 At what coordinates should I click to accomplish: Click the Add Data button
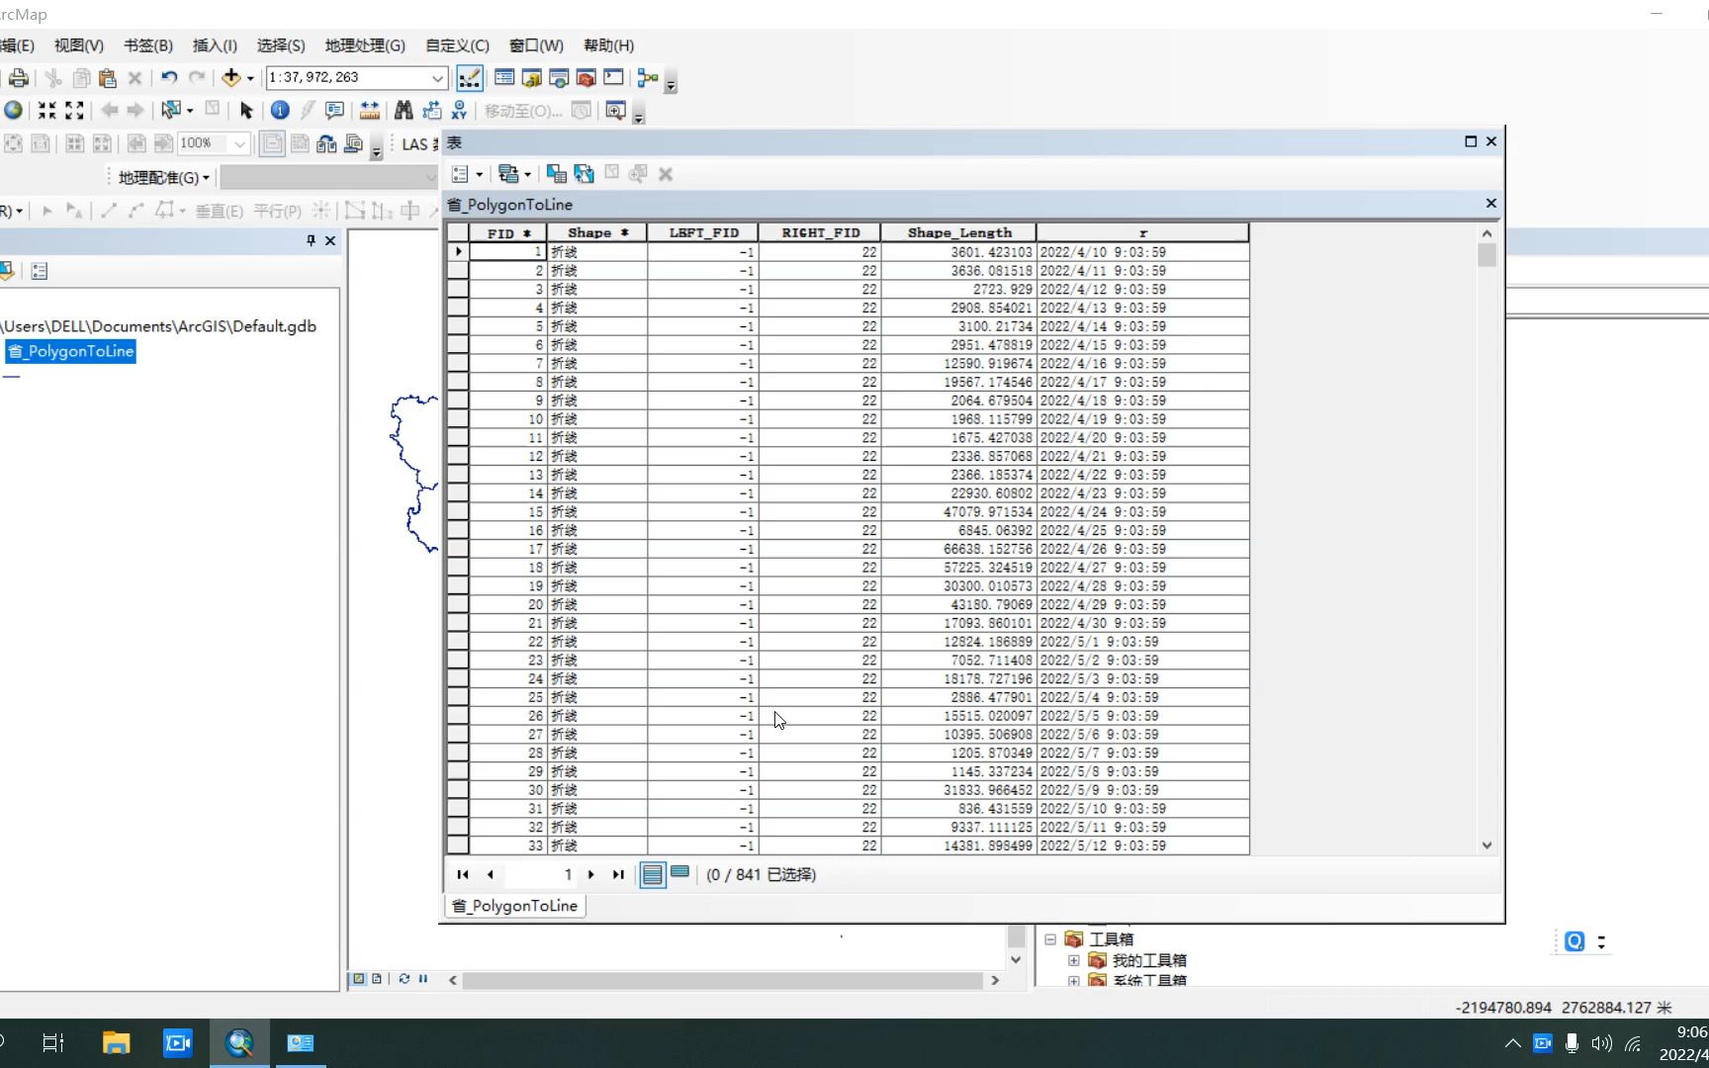click(230, 78)
